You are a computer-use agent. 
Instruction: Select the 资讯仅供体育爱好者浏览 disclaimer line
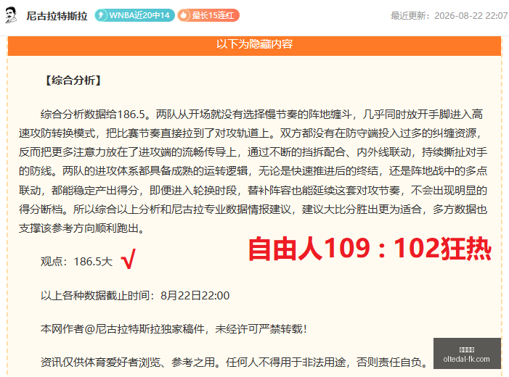(x=235, y=362)
